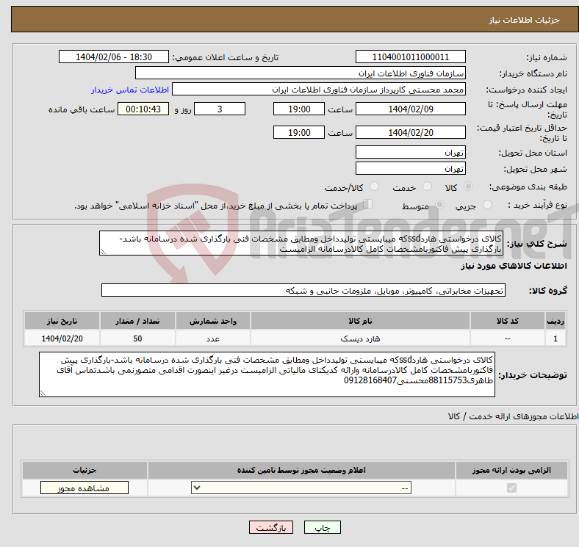Click the کد کالا column header

point(508,321)
